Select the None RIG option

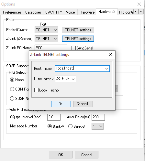[12, 80]
